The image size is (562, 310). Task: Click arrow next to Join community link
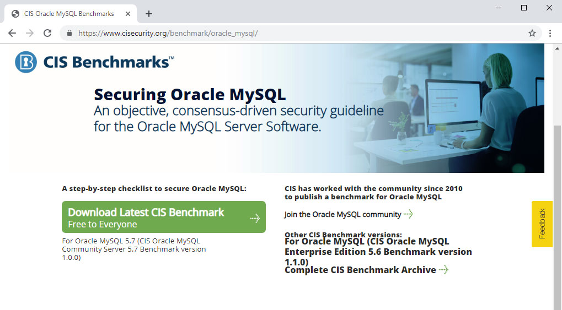point(408,214)
